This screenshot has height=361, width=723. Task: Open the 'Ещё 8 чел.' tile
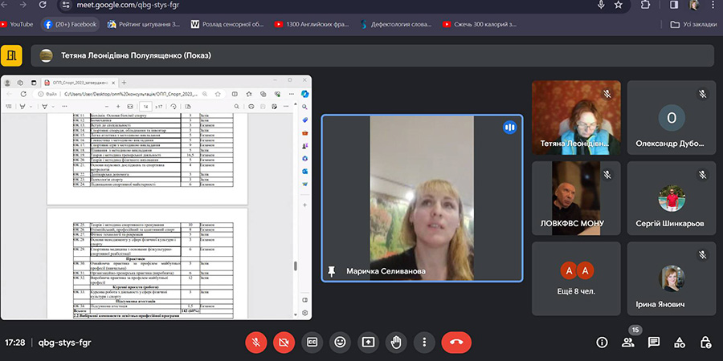point(576,278)
